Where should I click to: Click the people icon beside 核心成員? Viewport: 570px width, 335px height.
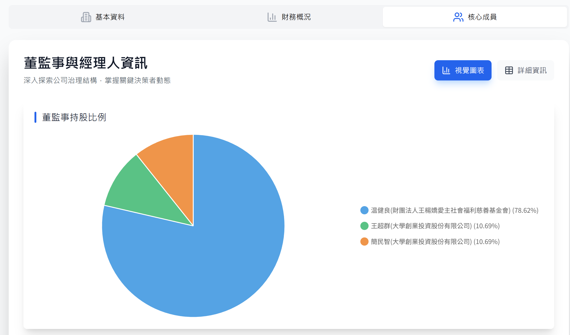point(458,17)
